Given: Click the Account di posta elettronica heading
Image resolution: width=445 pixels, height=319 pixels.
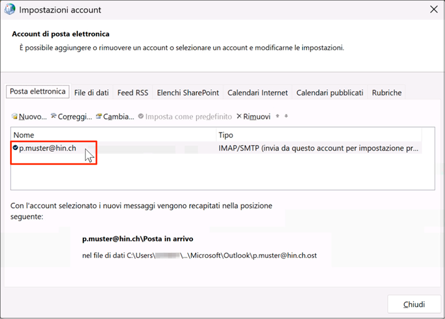Looking at the screenshot, I should 61,34.
